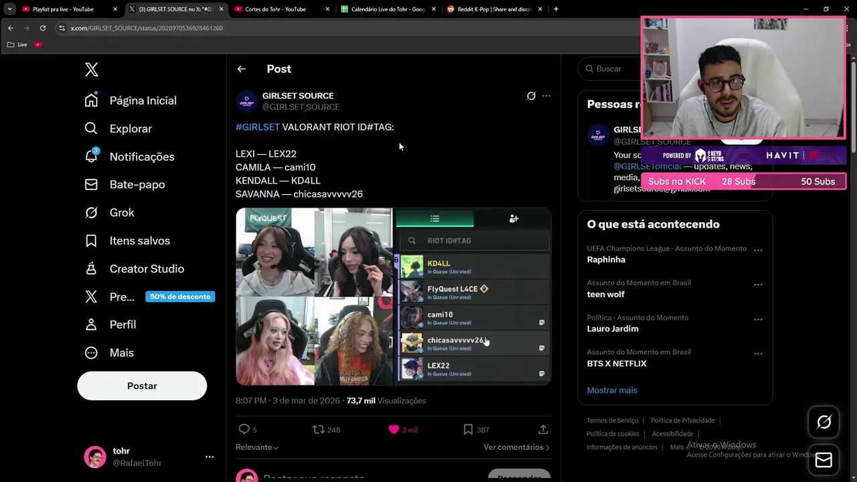Viewport: 857px width, 482px height.
Task: Click the Postar button
Action: tap(142, 386)
